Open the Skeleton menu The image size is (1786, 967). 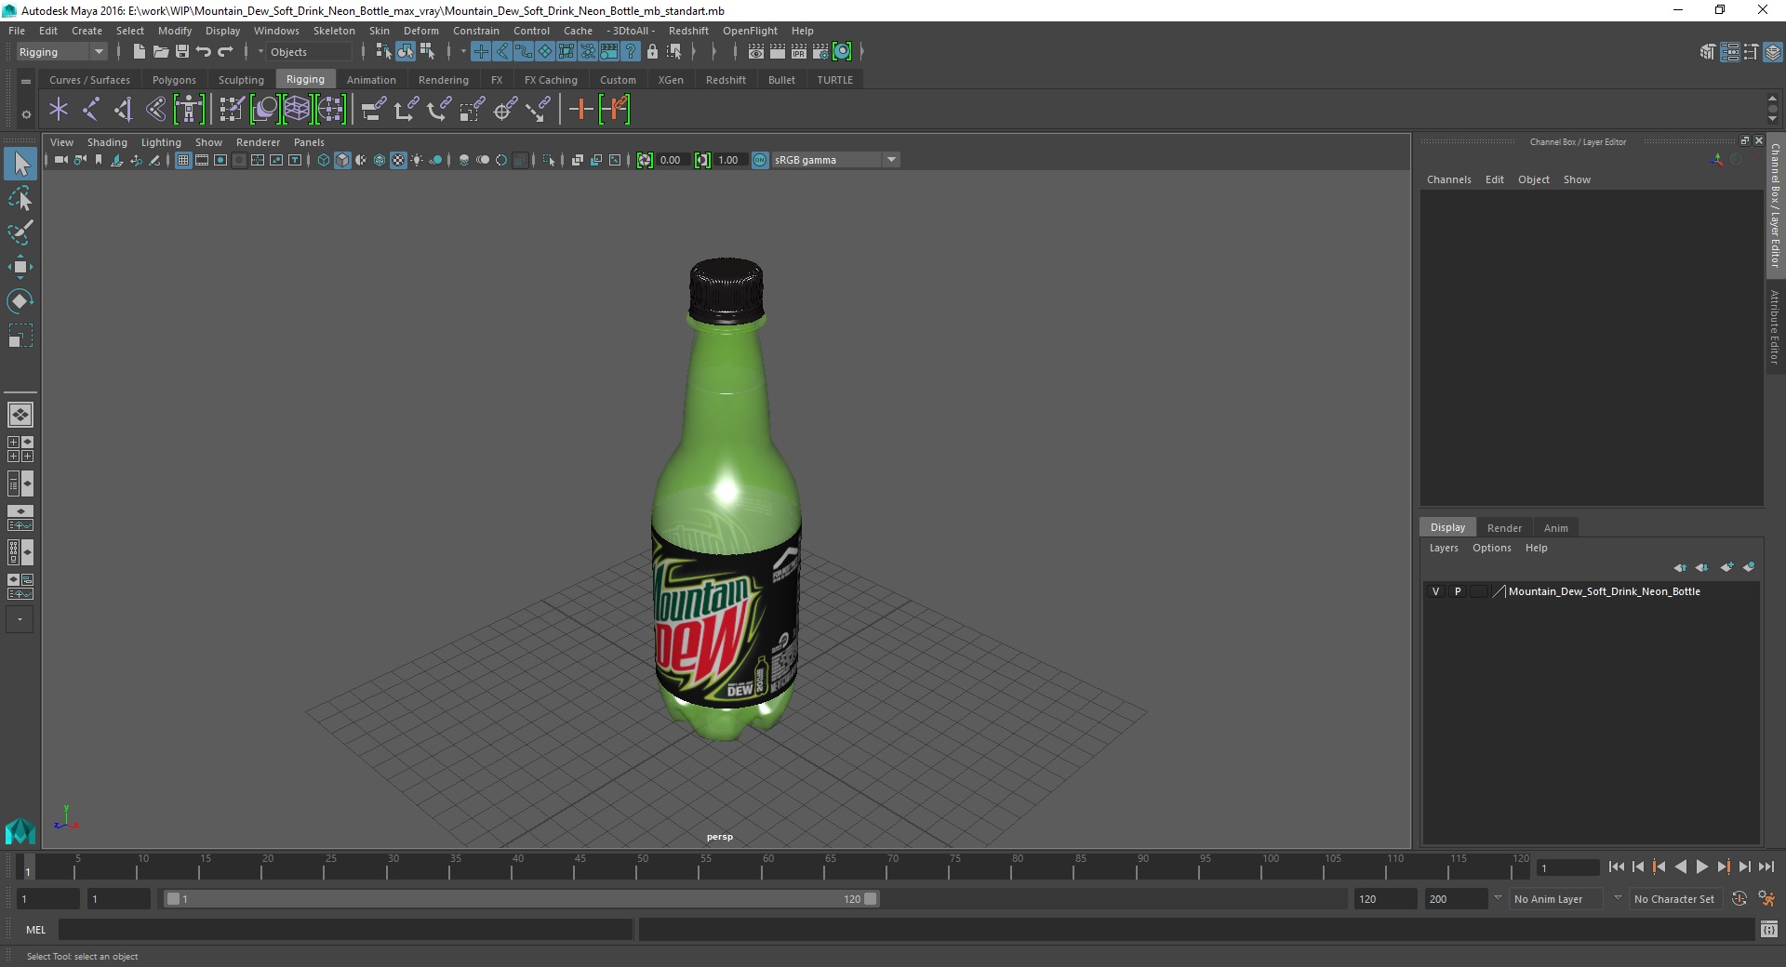[334, 31]
